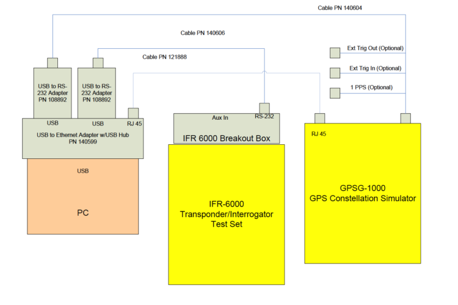Click the Ext Trig In connector square
Screen dimensions: 458x305
(335, 73)
